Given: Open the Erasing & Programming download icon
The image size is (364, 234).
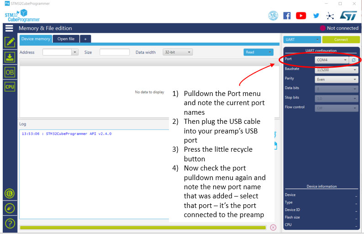Looking at the screenshot, I should pos(10,57).
